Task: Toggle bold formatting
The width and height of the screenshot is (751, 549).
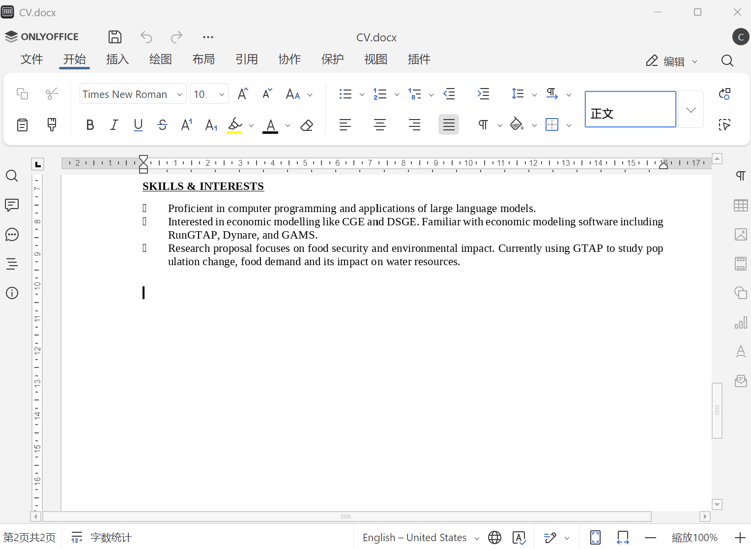Action: tap(90, 125)
